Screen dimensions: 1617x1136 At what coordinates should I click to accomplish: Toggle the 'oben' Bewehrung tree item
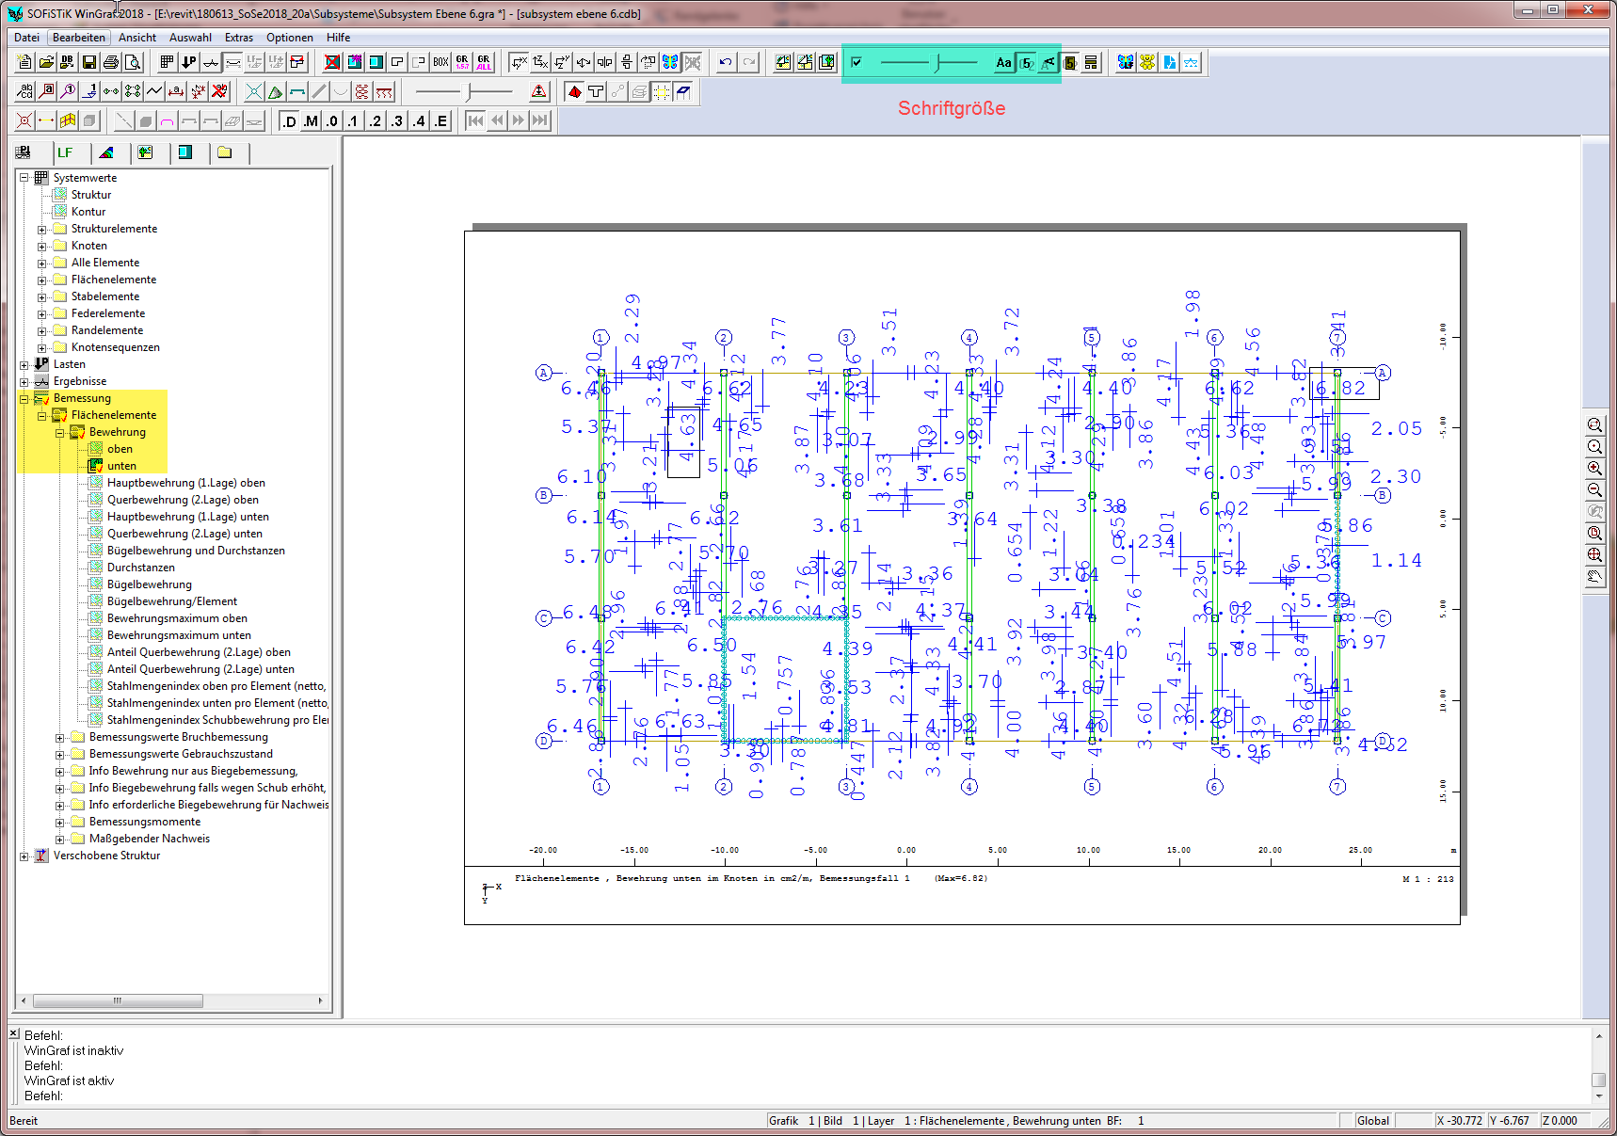click(x=96, y=449)
